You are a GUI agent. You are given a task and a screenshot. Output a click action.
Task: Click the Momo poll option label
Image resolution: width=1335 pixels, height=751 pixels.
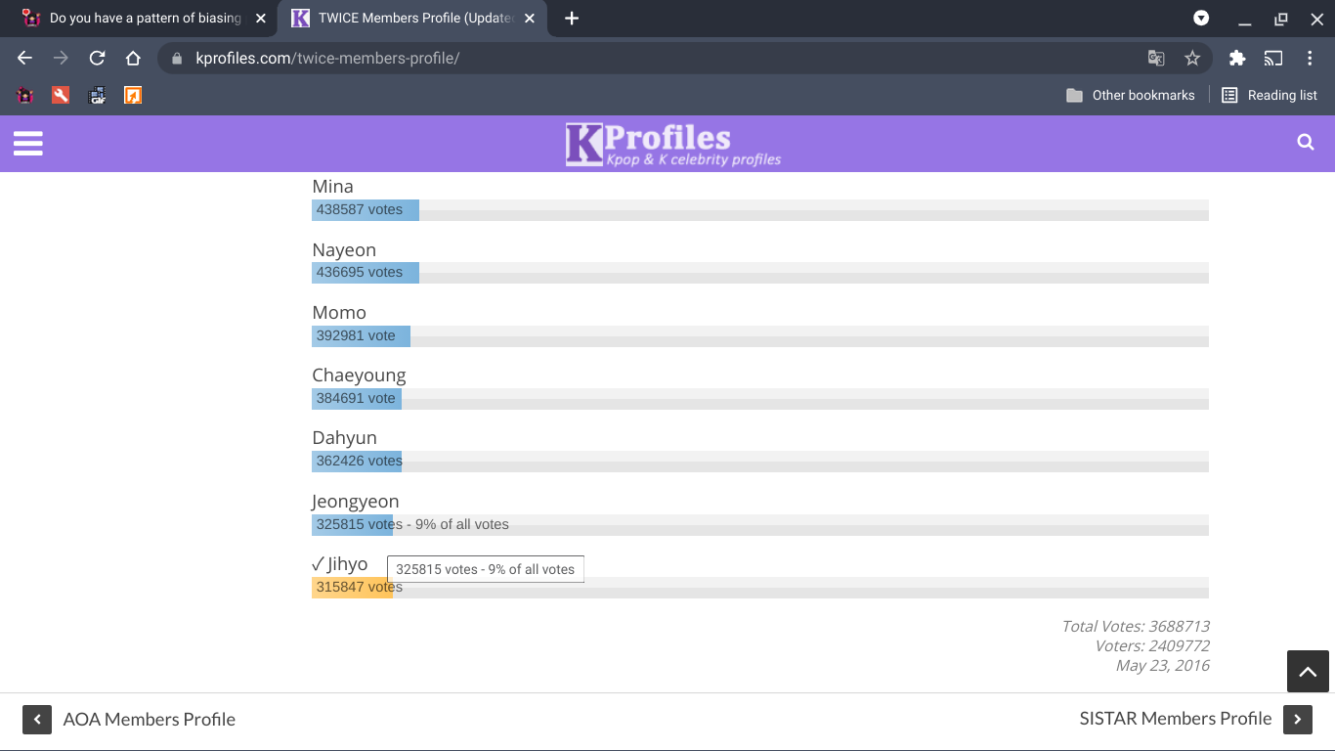pos(339,313)
